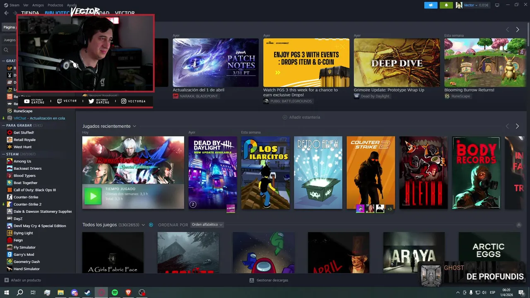Open the VECTOR profile tab
This screenshot has width=530, height=298.
click(125, 13)
